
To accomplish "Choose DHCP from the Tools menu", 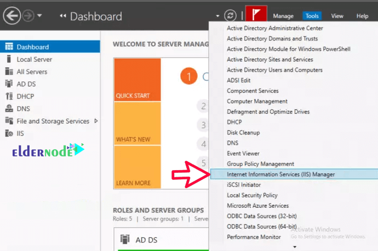I will click(x=234, y=122).
